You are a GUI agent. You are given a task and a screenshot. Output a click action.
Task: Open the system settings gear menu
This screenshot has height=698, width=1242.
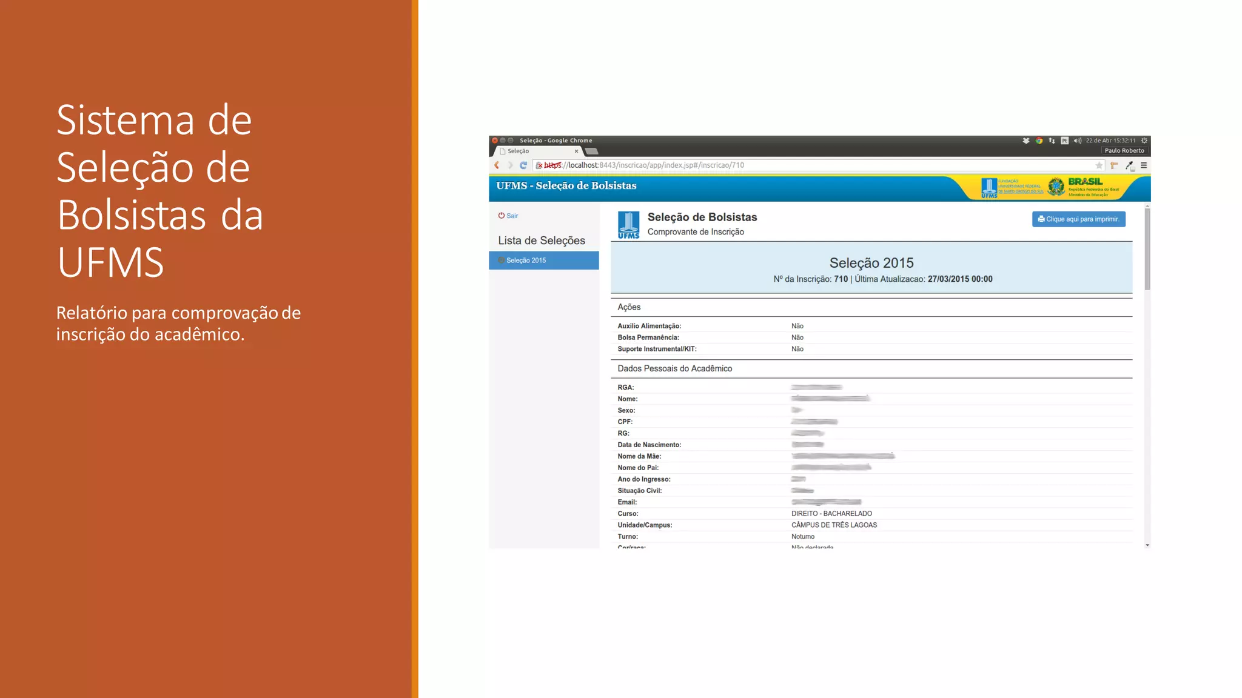click(x=1144, y=141)
